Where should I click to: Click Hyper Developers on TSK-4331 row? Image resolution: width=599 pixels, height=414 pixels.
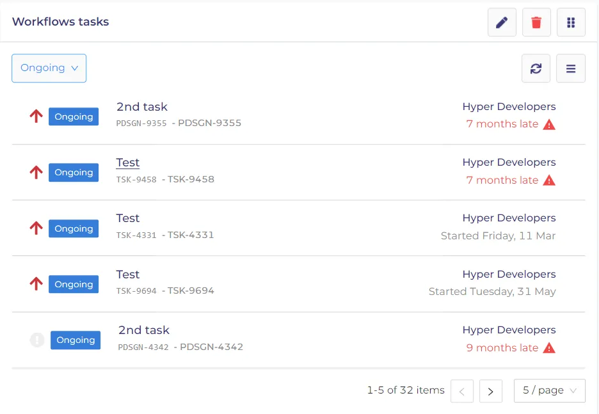point(509,218)
